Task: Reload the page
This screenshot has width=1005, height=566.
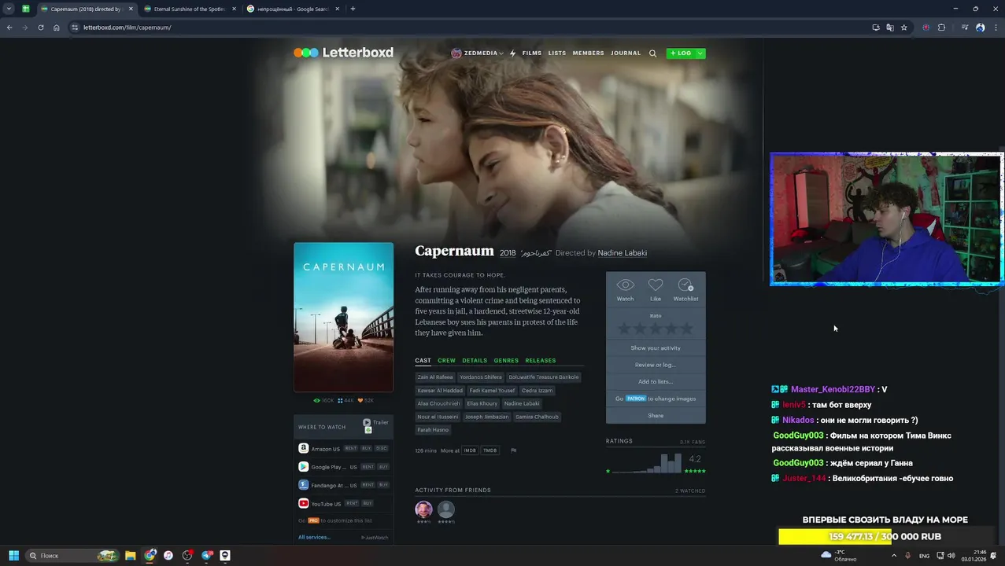Action: click(41, 28)
